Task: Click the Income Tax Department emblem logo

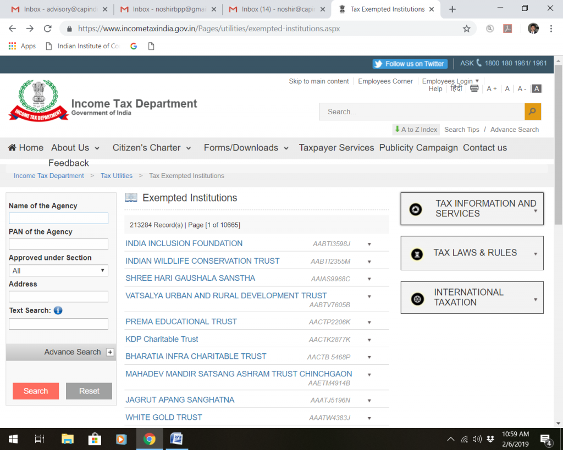Action: click(37, 100)
